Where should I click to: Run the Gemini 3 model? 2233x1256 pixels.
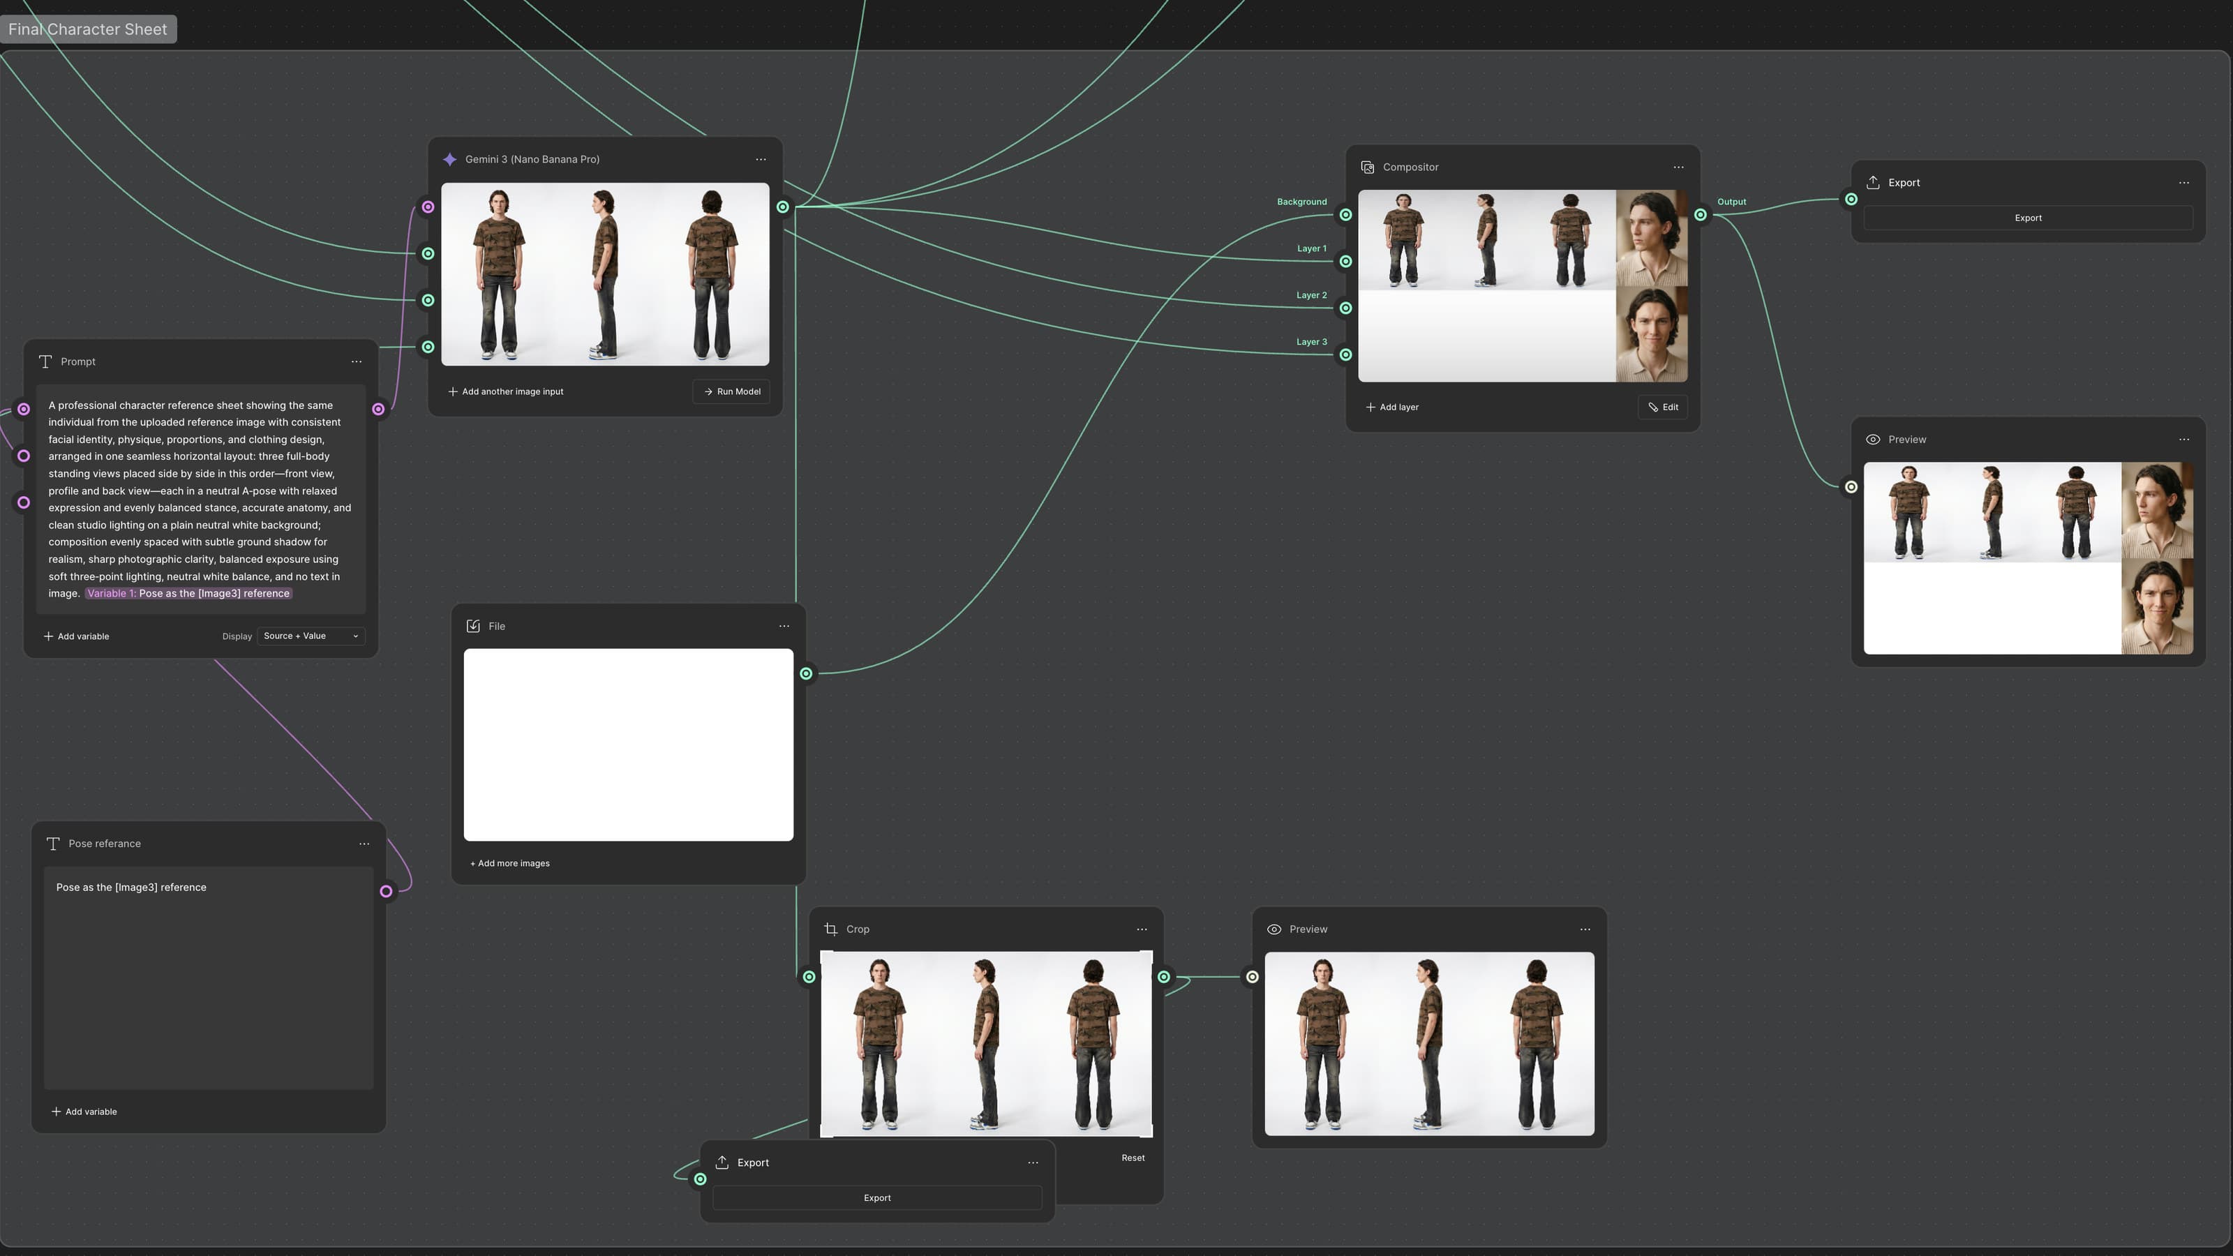731,391
